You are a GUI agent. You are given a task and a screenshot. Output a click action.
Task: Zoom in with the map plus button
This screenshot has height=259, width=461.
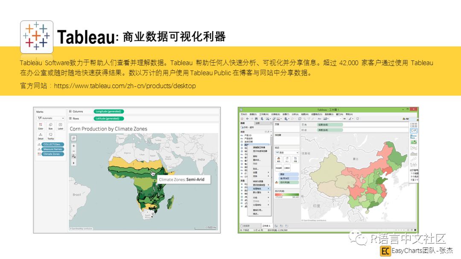tap(74, 146)
